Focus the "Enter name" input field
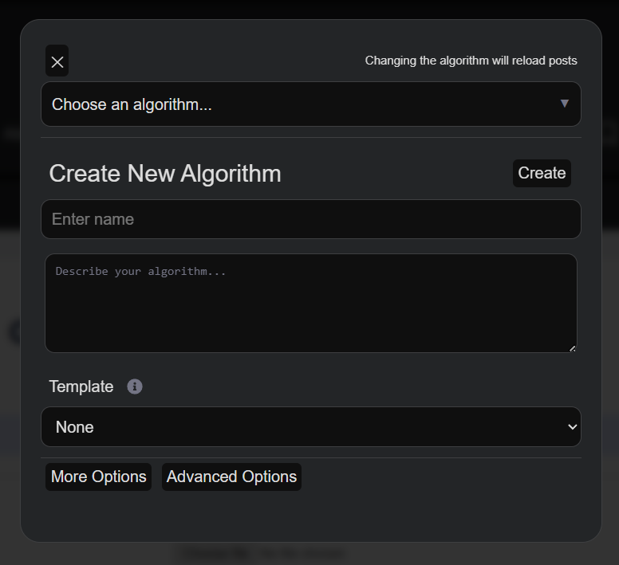The width and height of the screenshot is (619, 565). tap(311, 219)
